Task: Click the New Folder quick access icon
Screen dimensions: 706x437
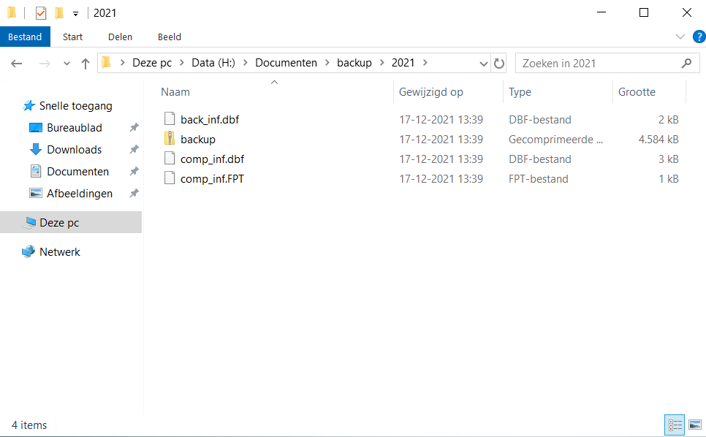Action: (x=59, y=12)
